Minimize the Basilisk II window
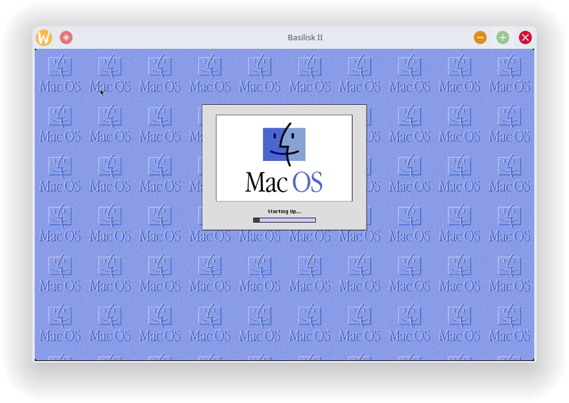 tap(480, 37)
